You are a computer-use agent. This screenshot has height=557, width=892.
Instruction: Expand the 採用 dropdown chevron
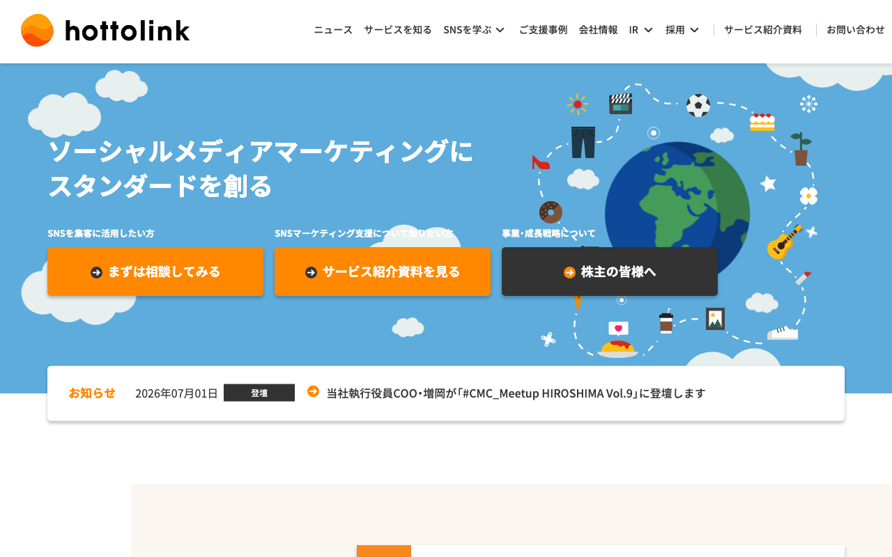694,30
